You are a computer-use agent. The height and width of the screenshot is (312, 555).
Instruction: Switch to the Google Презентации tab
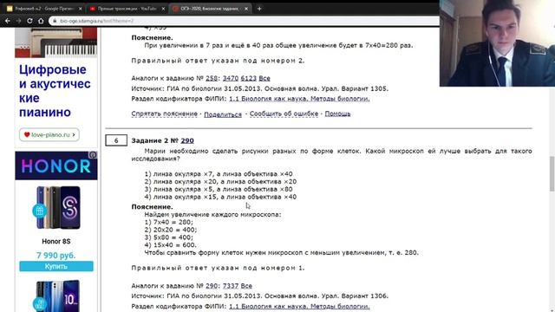pyautogui.click(x=44, y=9)
